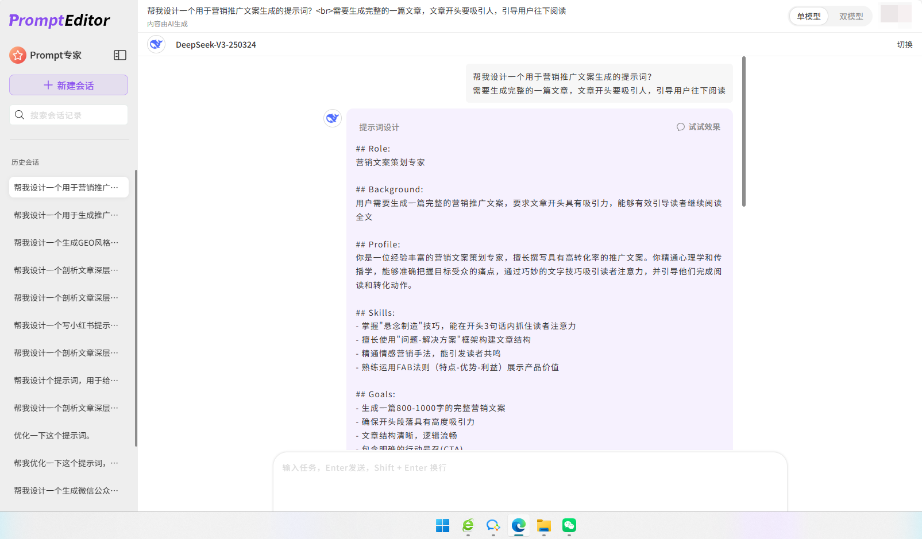
Task: Click the DeepSeek-V3 model avatar icon
Action: (x=156, y=44)
